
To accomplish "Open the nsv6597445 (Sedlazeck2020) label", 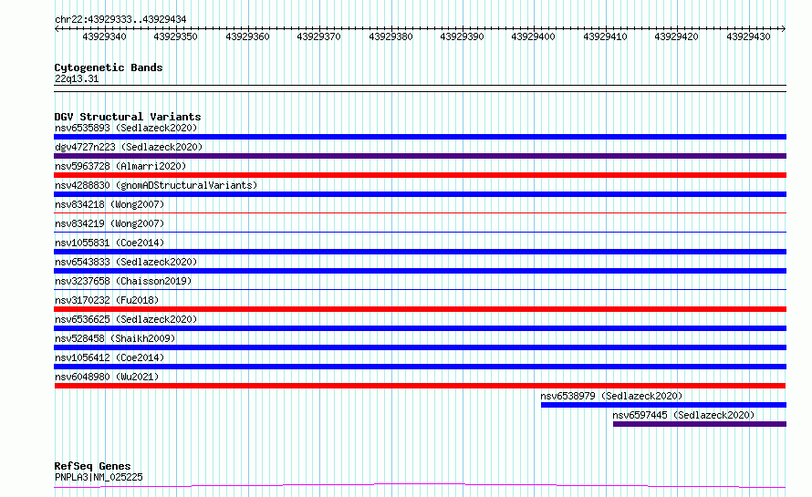I will point(683,415).
